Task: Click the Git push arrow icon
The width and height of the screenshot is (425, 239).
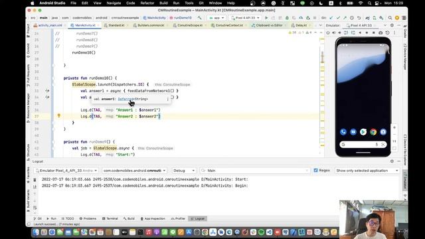Action: click(345, 18)
